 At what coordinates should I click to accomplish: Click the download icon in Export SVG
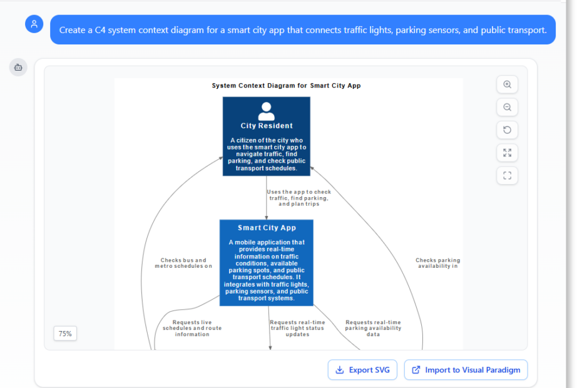[339, 370]
